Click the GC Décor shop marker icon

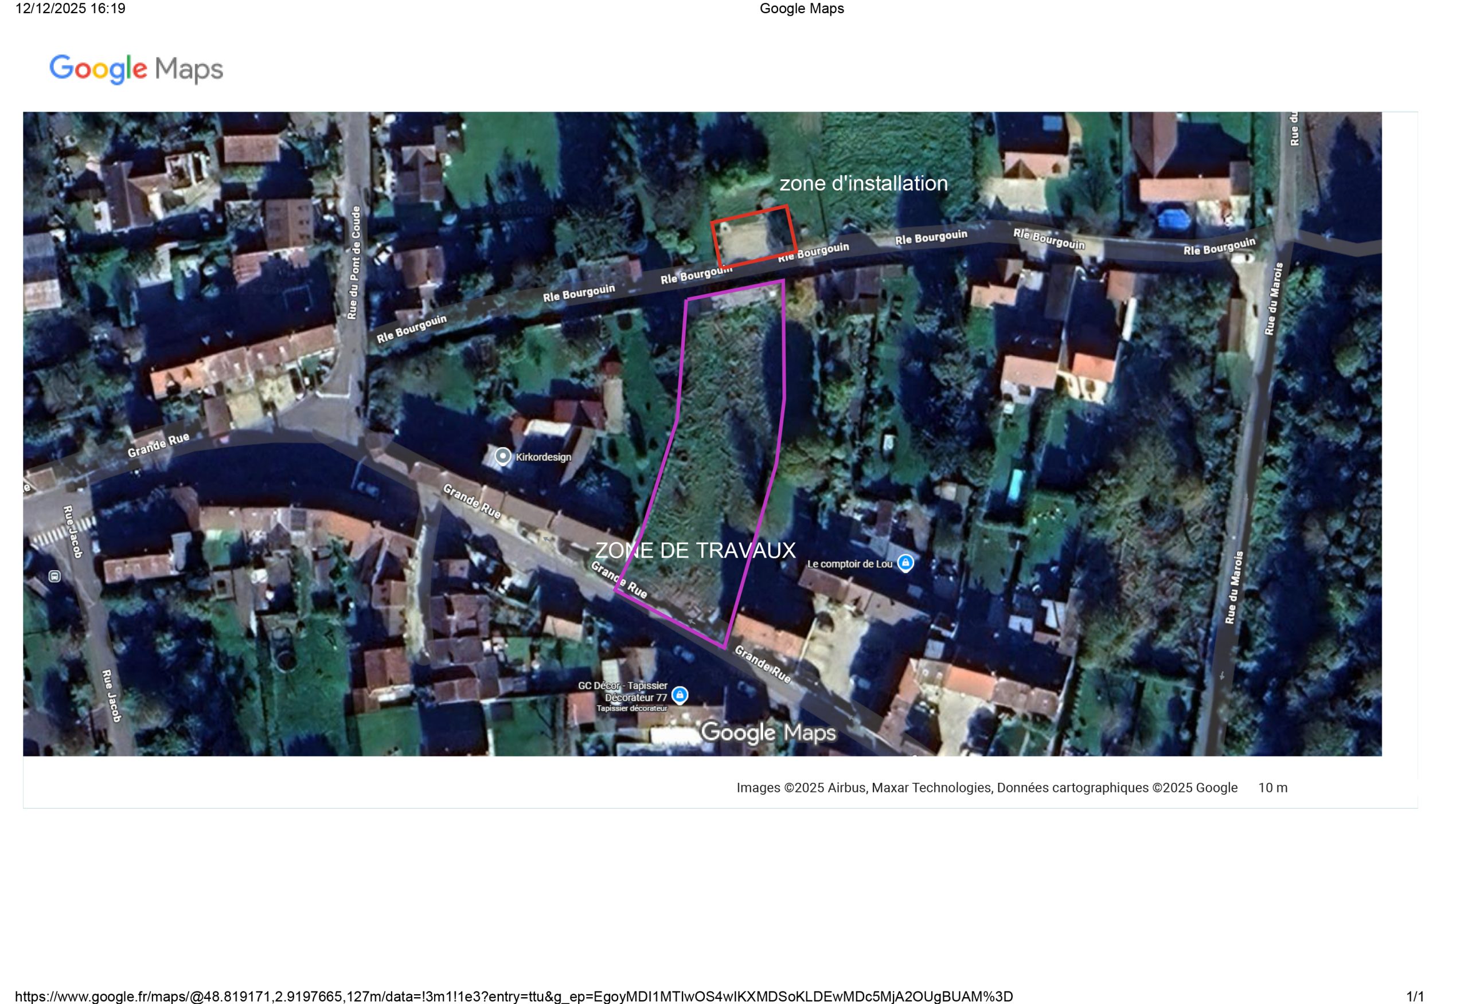pyautogui.click(x=680, y=695)
